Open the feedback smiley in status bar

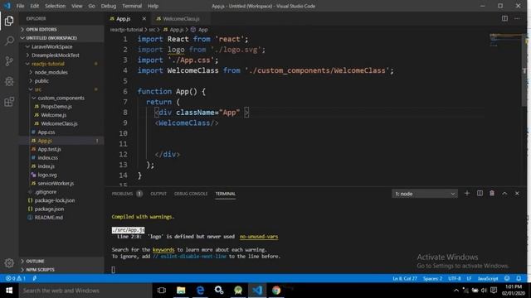[x=507, y=278]
